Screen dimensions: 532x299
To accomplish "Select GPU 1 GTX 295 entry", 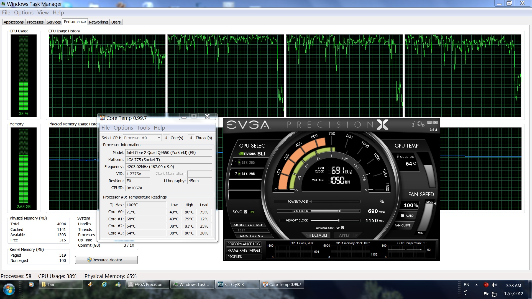I will [x=247, y=163].
